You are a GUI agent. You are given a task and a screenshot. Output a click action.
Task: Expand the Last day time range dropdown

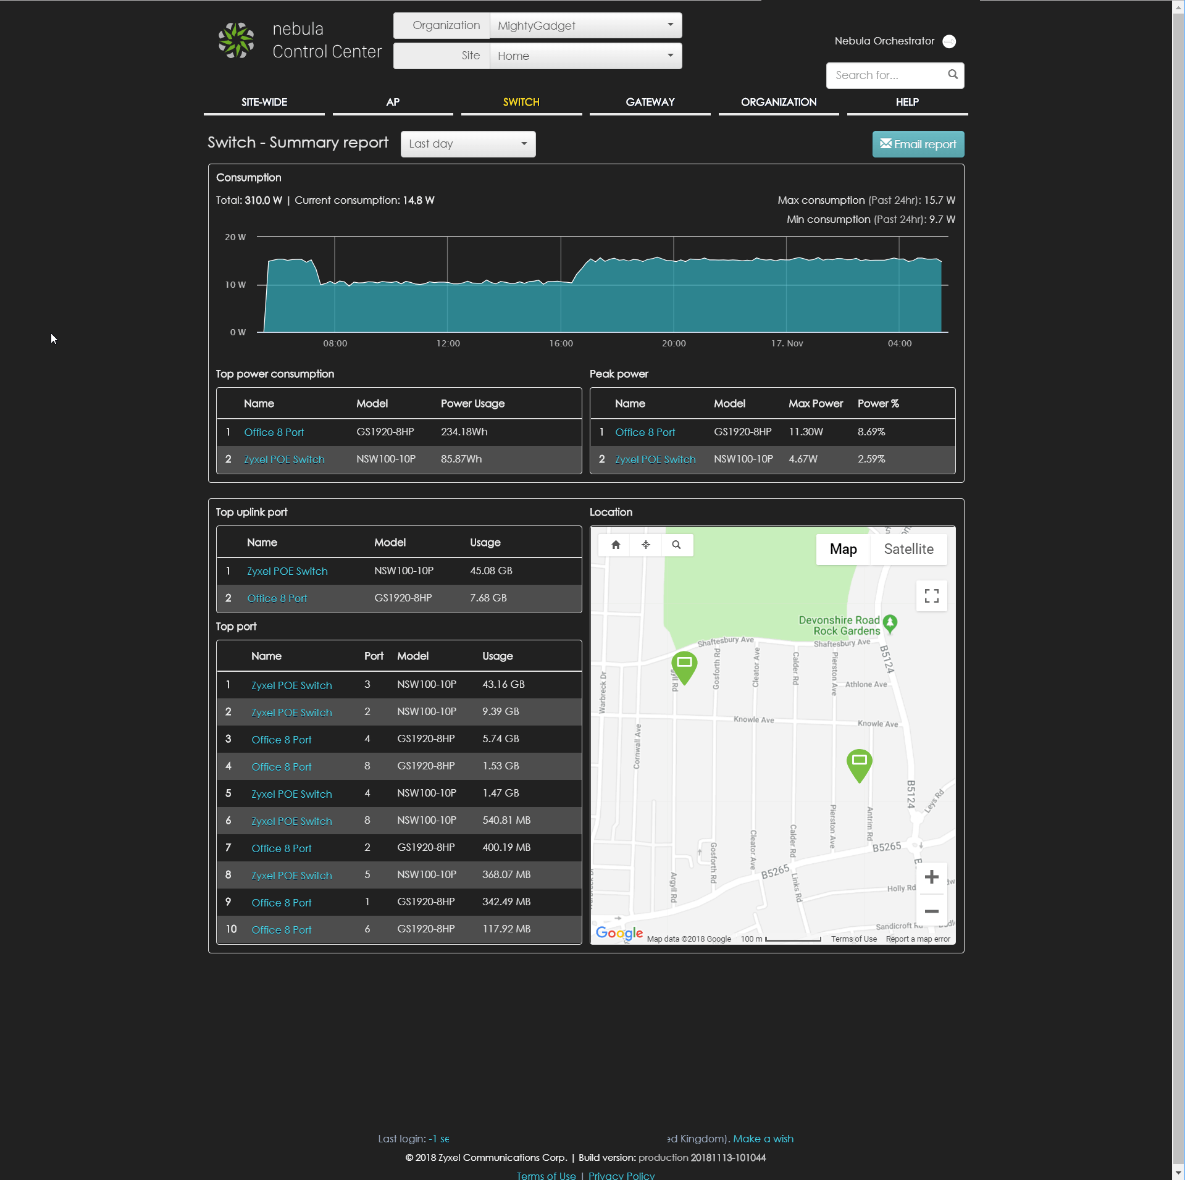pos(467,144)
